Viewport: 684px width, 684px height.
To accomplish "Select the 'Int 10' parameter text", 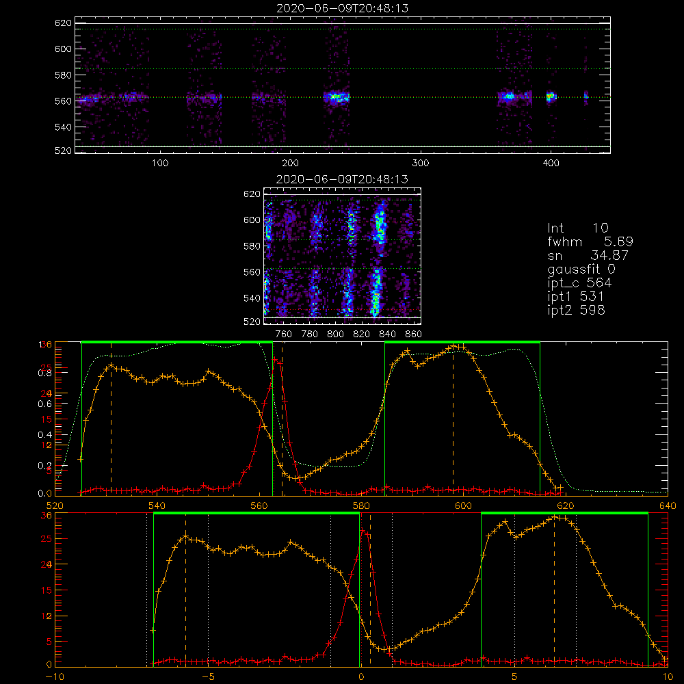I will [x=578, y=228].
